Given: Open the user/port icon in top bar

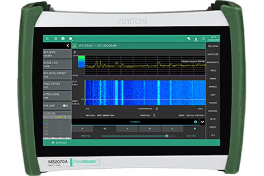Looking at the screenshot, I should pyautogui.click(x=196, y=40).
